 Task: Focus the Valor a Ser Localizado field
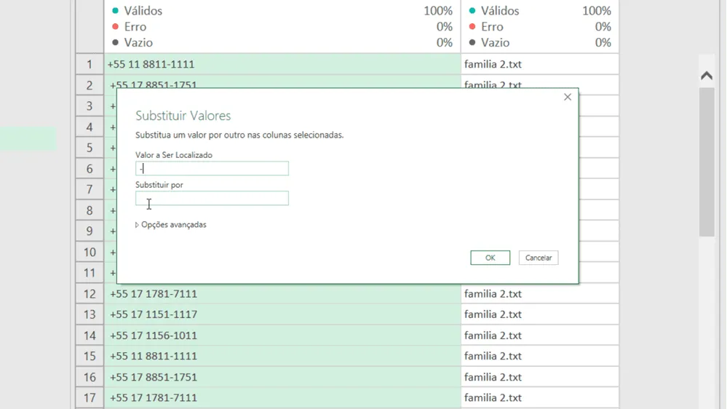(212, 168)
